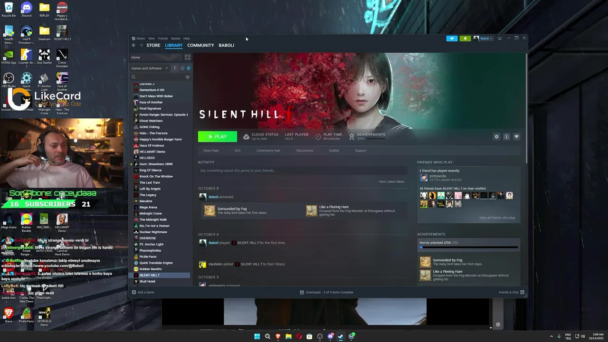608x342 pixels.
Task: Open pintipanda friend entry
Action: [x=442, y=178]
